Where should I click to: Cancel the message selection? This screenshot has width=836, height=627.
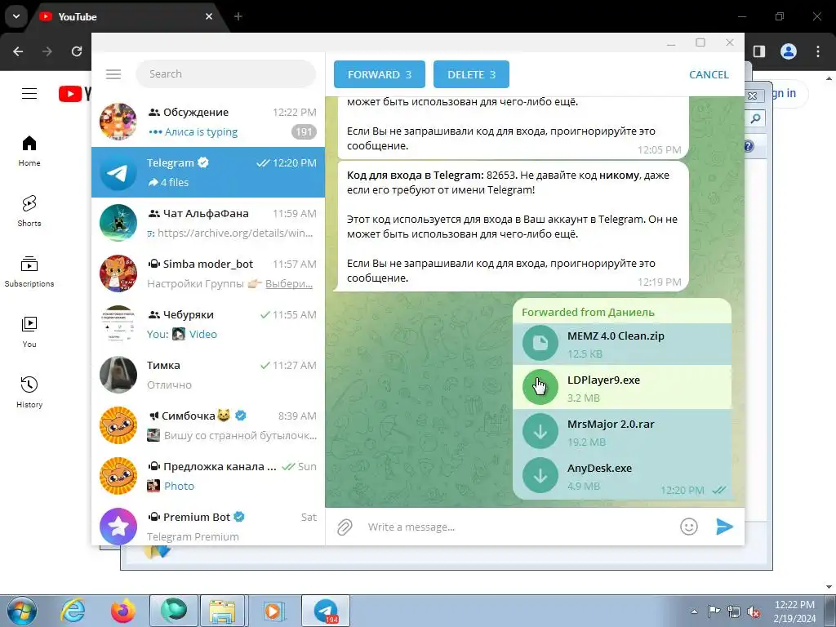pyautogui.click(x=709, y=74)
